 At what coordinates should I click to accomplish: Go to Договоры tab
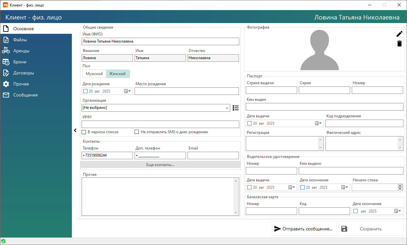(23, 73)
